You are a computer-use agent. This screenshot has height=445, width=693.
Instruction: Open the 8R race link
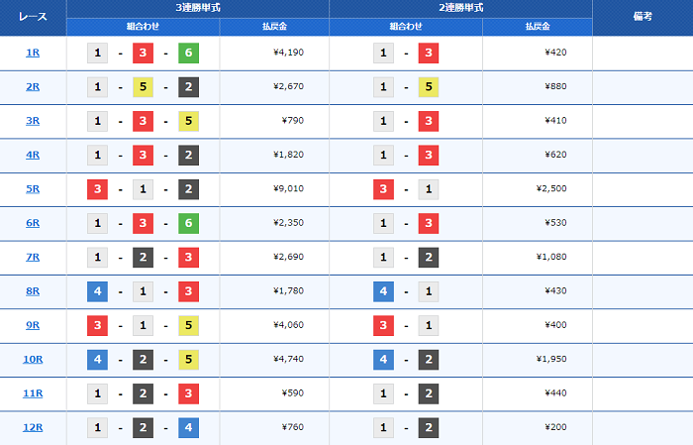click(x=33, y=291)
